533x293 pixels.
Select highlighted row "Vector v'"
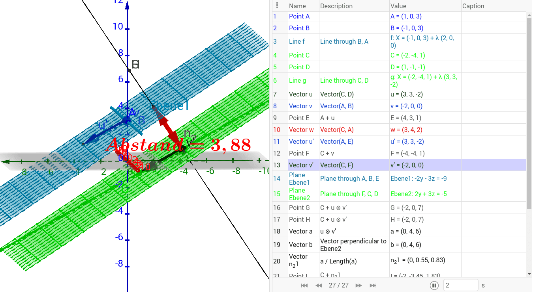(x=399, y=165)
